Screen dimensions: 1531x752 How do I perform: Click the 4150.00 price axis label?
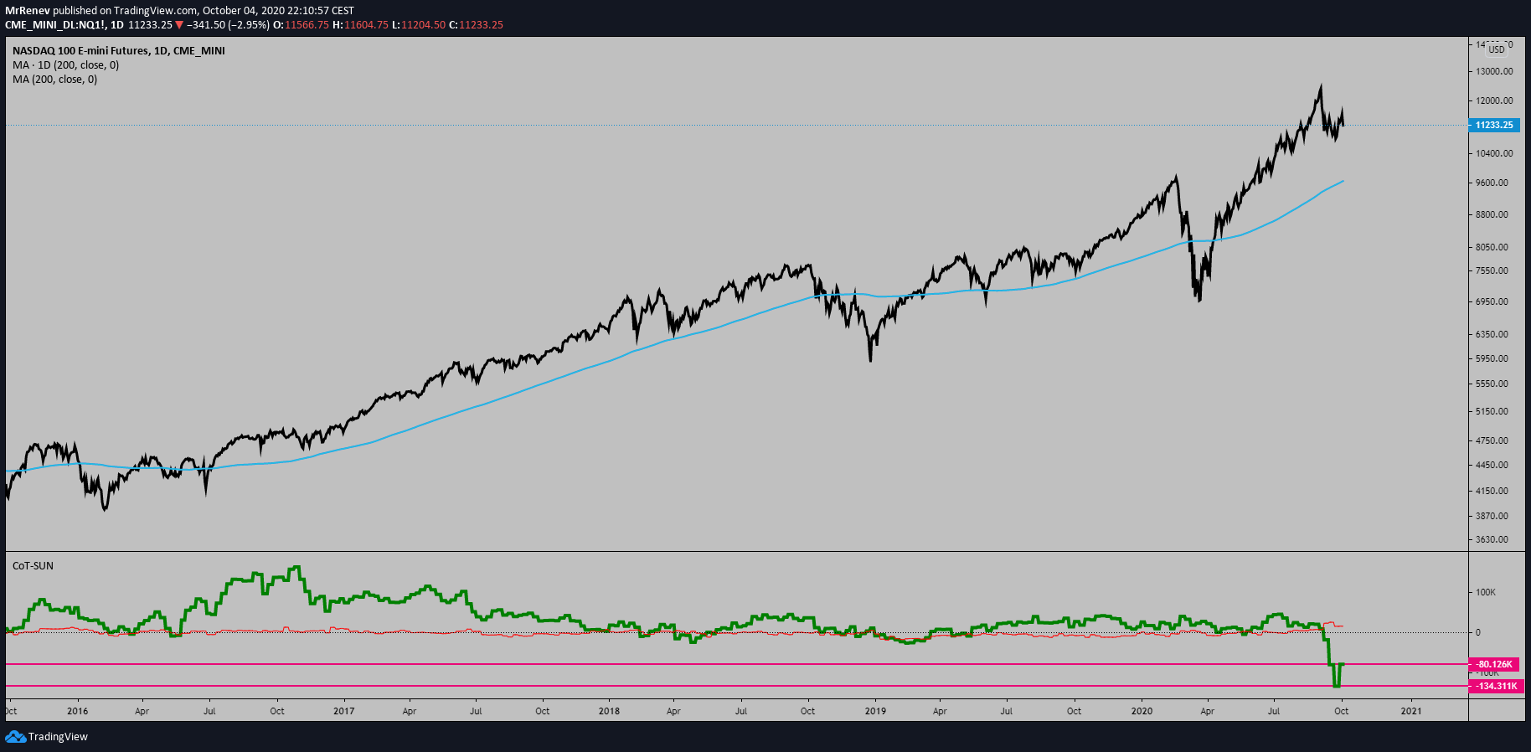point(1492,491)
